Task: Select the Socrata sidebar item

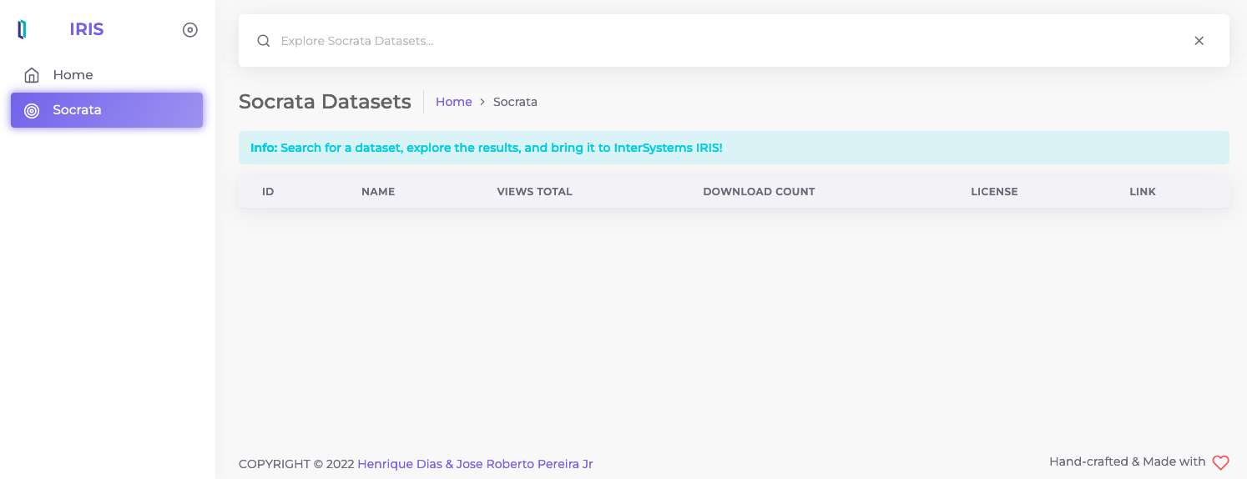Action: click(107, 110)
